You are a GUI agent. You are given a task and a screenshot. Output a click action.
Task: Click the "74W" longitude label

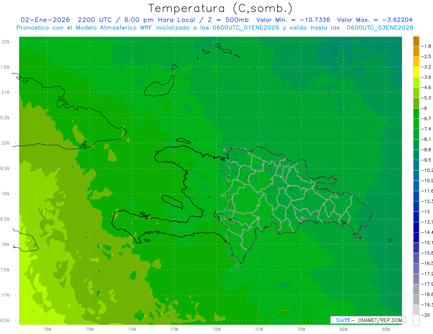point(132,329)
